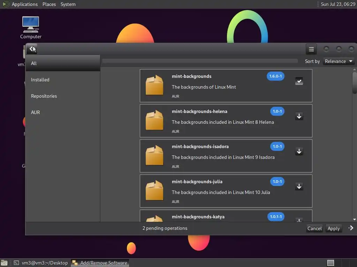Open the hamburger menu button
357x267 pixels.
point(311,49)
